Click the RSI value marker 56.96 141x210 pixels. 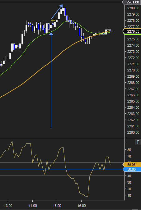(132, 165)
